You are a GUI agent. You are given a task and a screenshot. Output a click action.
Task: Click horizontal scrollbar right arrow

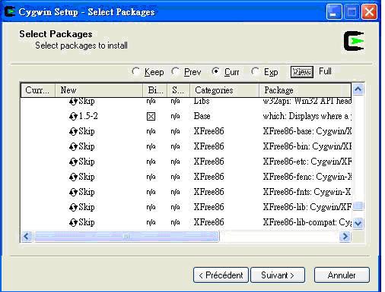(x=345, y=237)
